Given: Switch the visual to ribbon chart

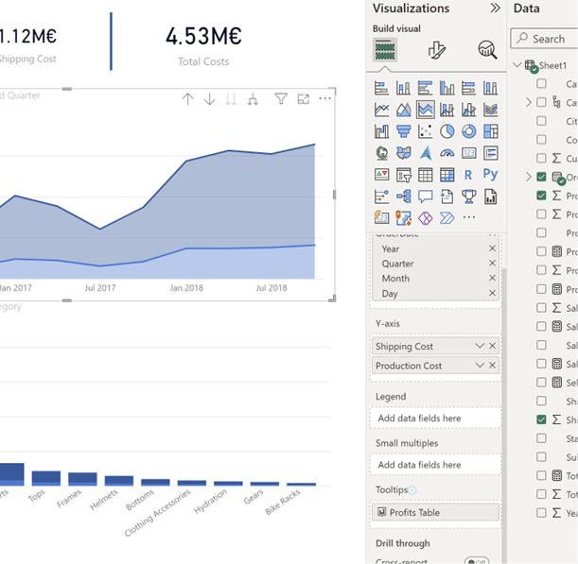Looking at the screenshot, I should [x=491, y=110].
